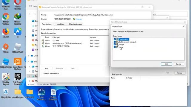Go forward in File Explorer
Image resolution: width=191 pixels, height=107 pixels.
coord(35,14)
